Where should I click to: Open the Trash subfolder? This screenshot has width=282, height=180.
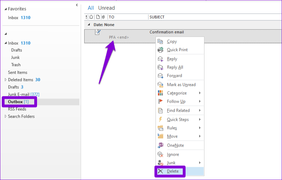16,65
